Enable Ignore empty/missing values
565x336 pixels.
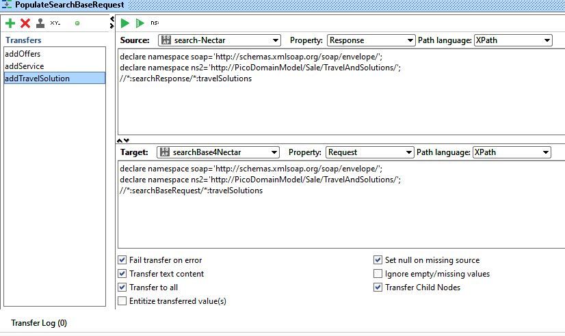pyautogui.click(x=378, y=273)
